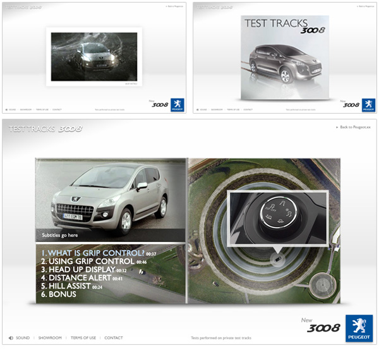Click the Subtitles go here bar
Viewport: 379px width, 350px height.
click(111, 235)
